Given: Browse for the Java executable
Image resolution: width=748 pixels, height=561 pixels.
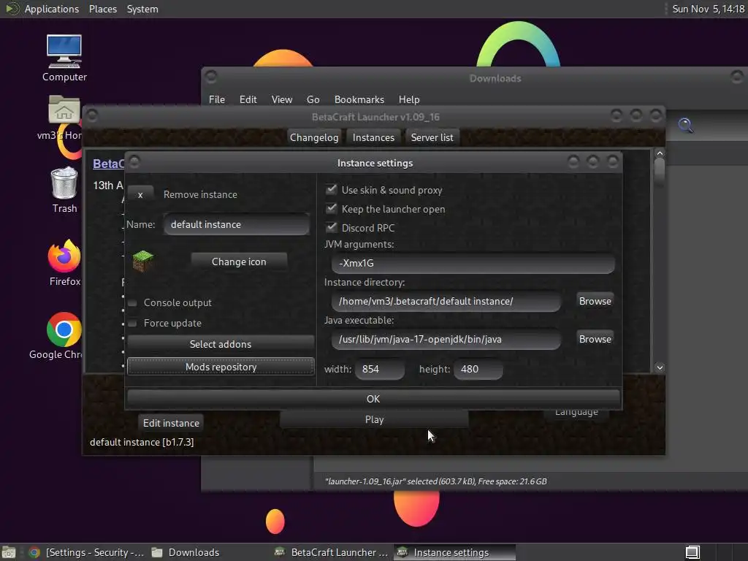Looking at the screenshot, I should click(x=595, y=339).
